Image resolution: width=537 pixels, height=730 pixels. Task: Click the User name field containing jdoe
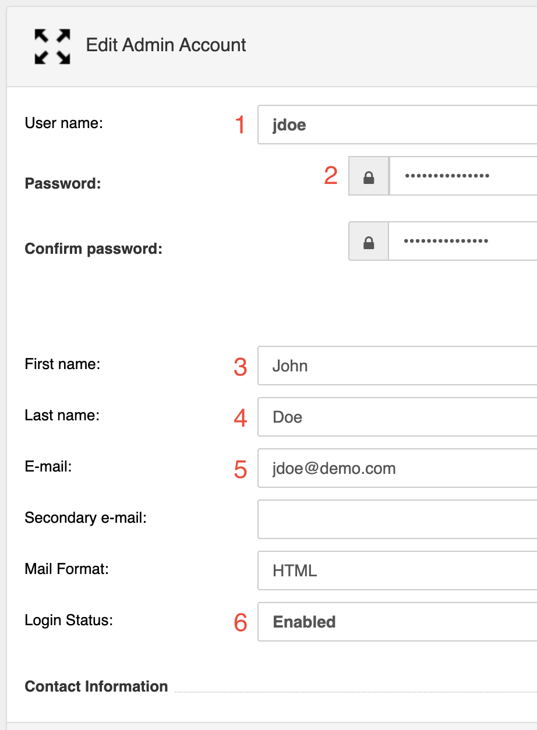click(397, 125)
